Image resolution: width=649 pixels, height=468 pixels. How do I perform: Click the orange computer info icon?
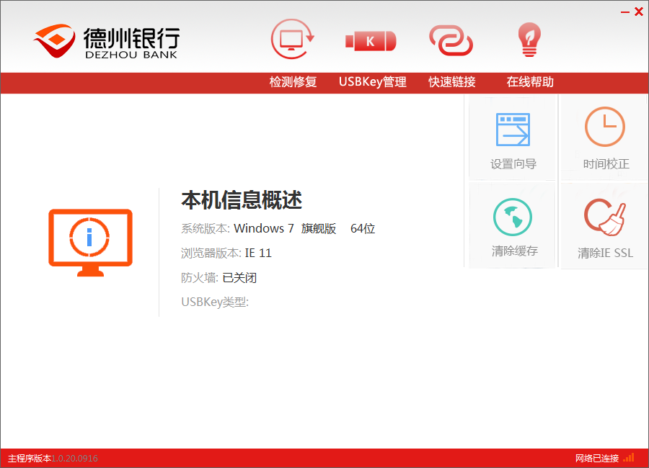point(90,243)
